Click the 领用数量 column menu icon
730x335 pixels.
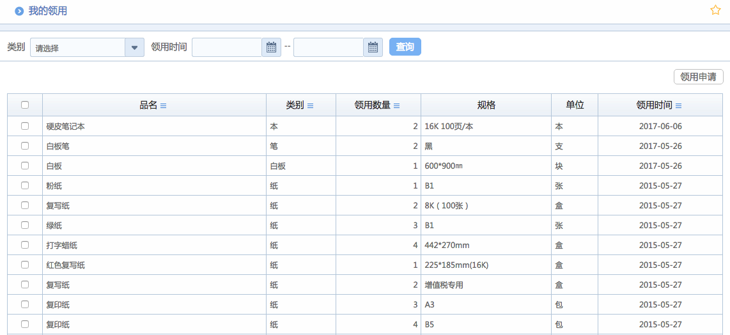tap(396, 105)
